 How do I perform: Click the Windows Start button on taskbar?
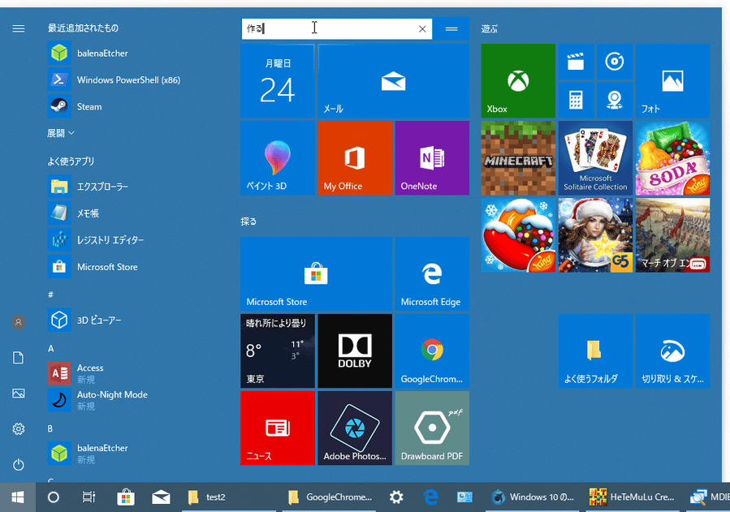coord(18,497)
